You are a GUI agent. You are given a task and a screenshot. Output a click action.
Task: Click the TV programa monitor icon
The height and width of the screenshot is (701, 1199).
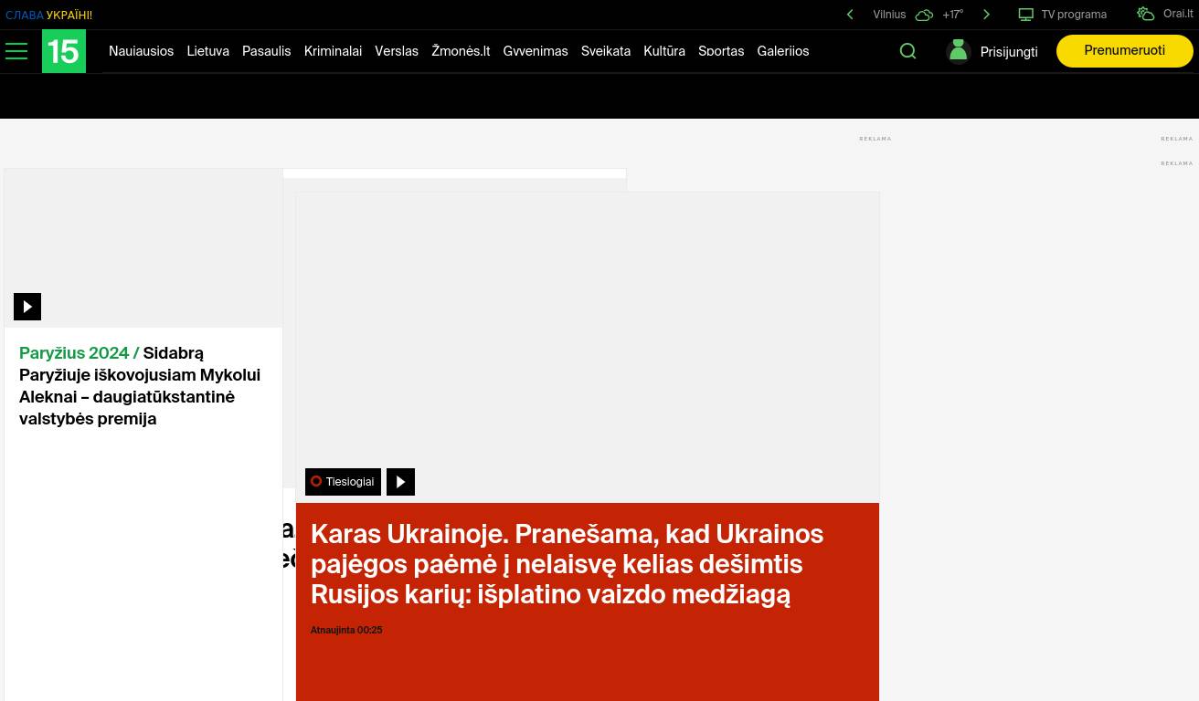[x=1026, y=15]
